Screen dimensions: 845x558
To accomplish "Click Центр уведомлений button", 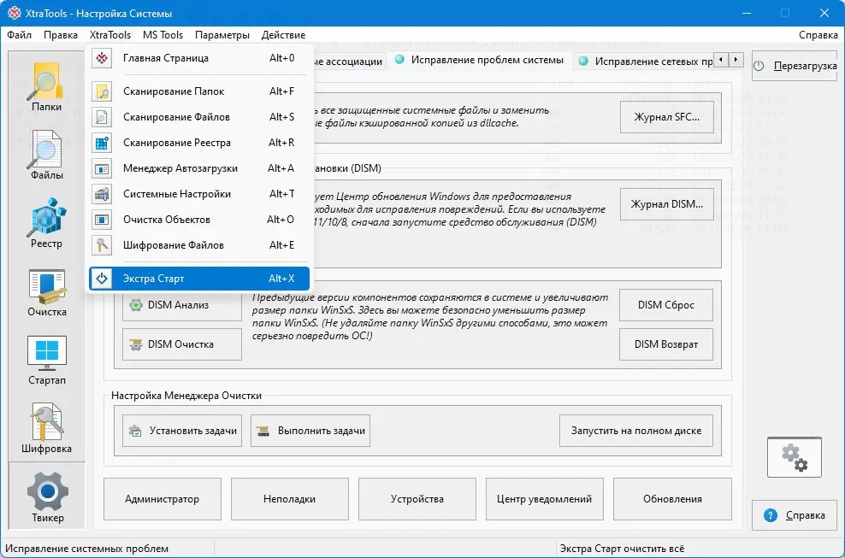I will coord(544,499).
